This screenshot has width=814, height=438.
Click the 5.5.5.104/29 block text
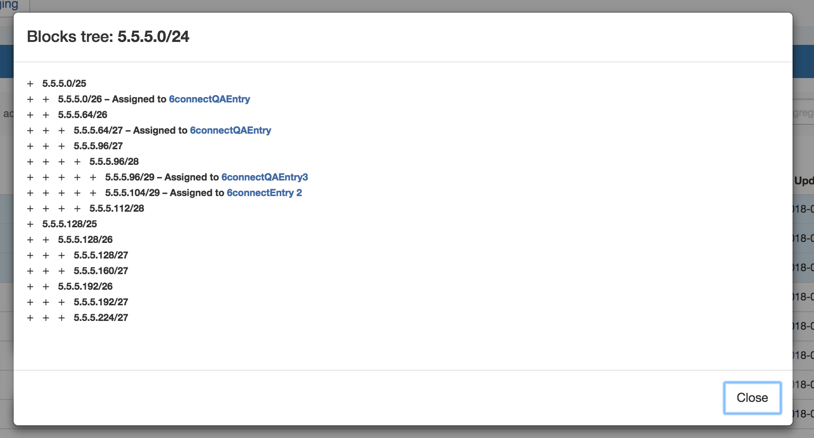click(x=132, y=193)
